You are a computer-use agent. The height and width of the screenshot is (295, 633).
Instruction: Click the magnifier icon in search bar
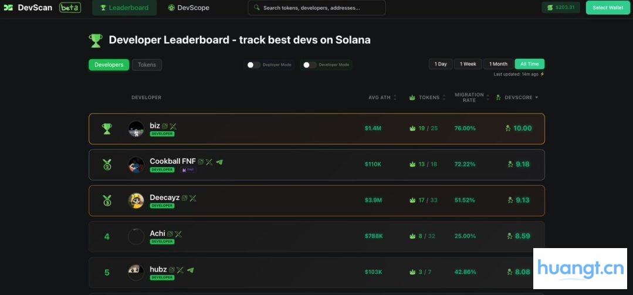coord(257,8)
